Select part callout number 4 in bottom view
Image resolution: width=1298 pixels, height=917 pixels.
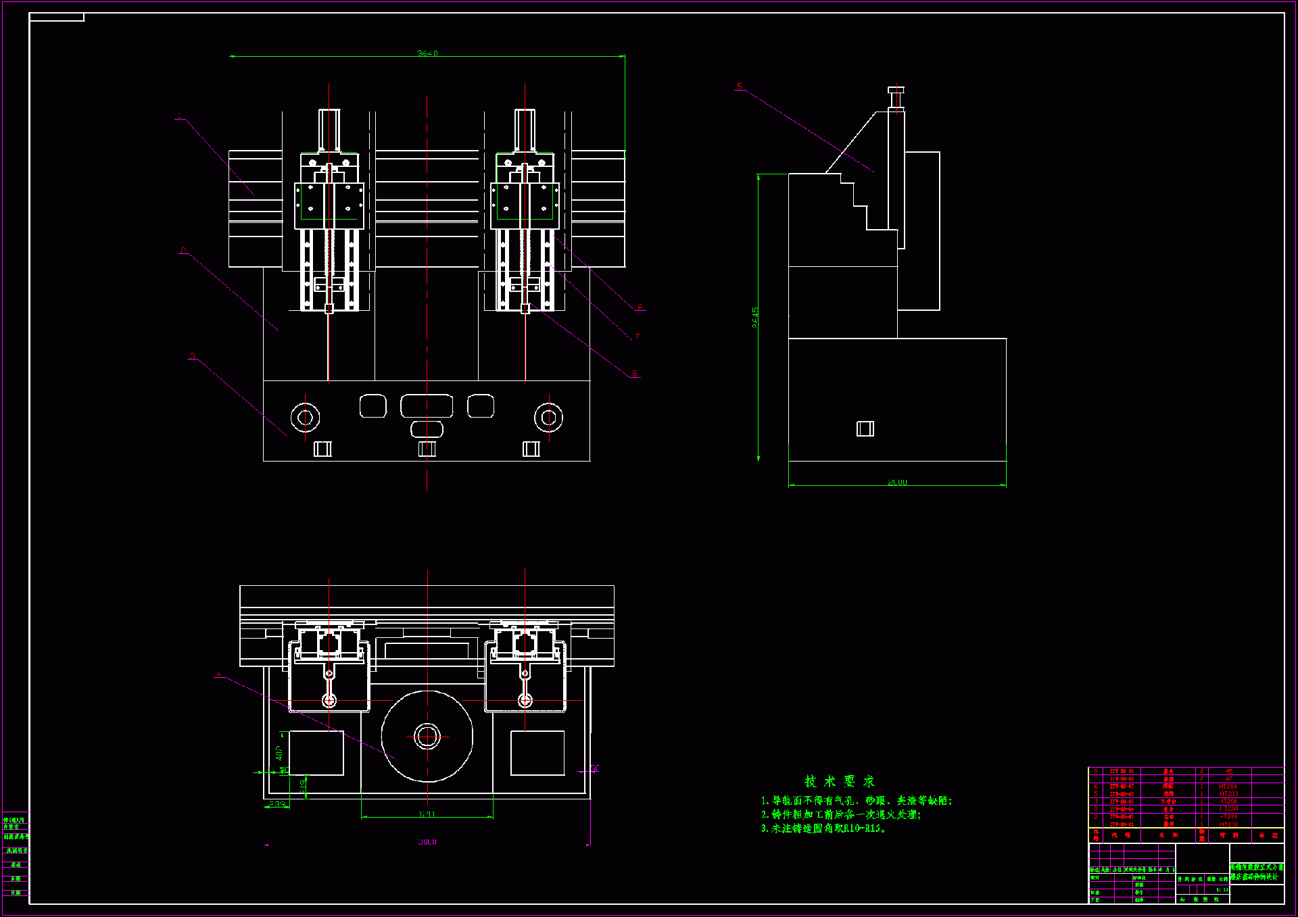(219, 674)
